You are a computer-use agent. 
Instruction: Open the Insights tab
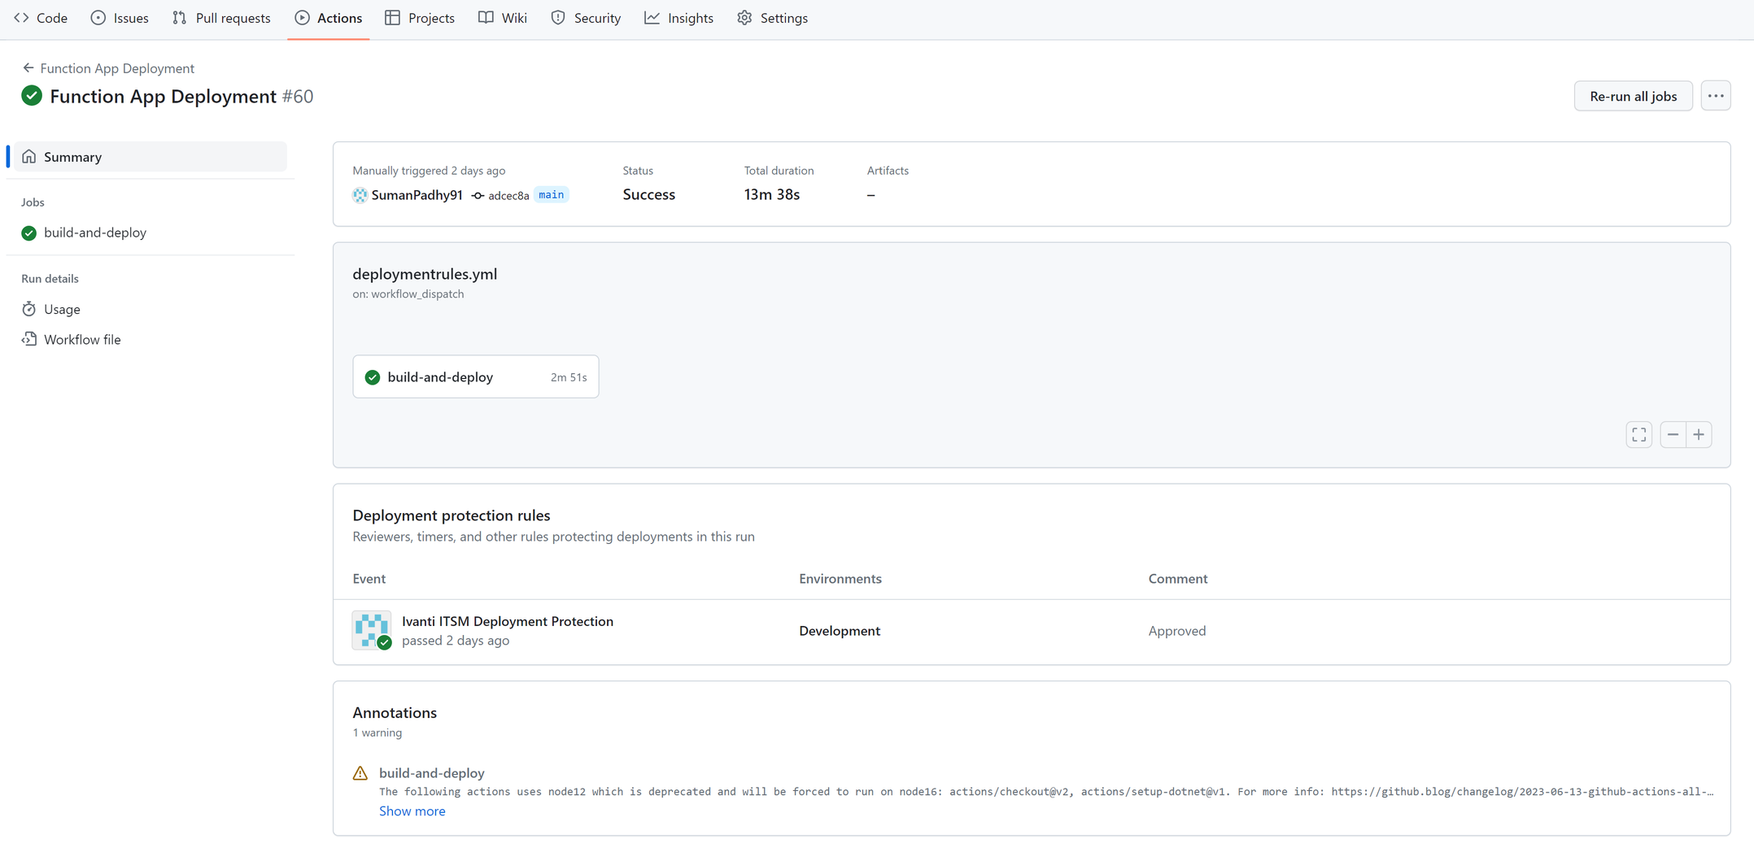click(679, 18)
